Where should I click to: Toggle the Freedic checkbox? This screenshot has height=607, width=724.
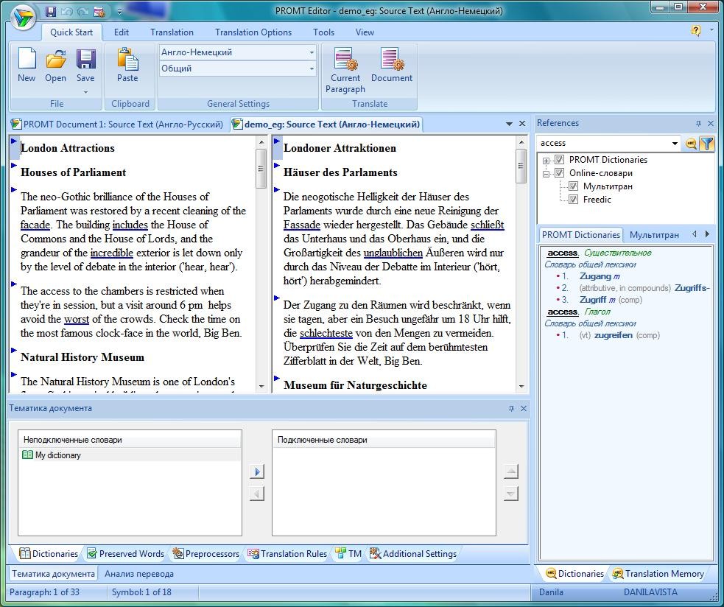coord(573,200)
